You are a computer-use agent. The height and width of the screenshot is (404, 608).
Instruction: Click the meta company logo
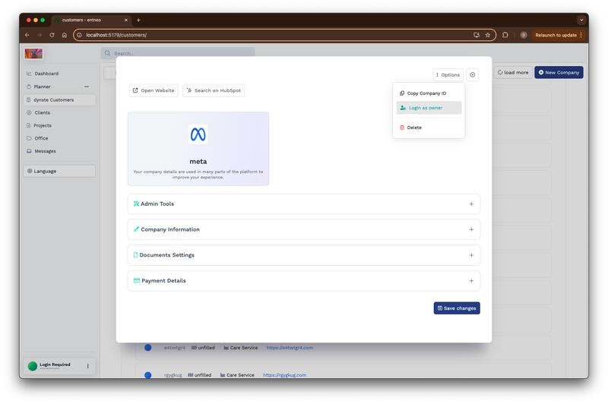(x=198, y=134)
